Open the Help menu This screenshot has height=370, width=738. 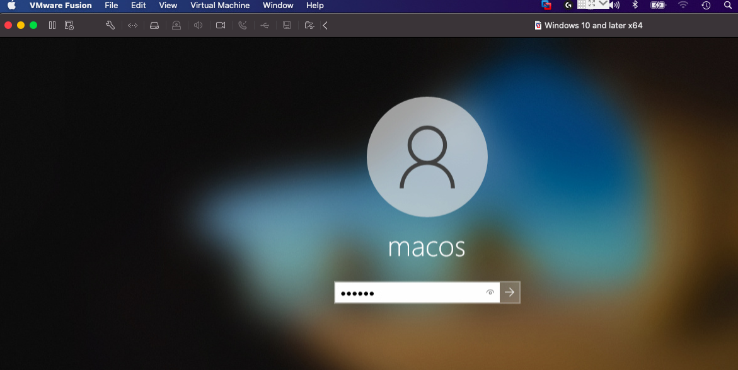click(x=315, y=5)
